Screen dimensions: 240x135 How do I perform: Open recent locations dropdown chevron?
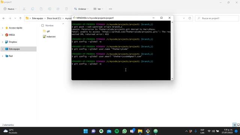tap(15, 18)
